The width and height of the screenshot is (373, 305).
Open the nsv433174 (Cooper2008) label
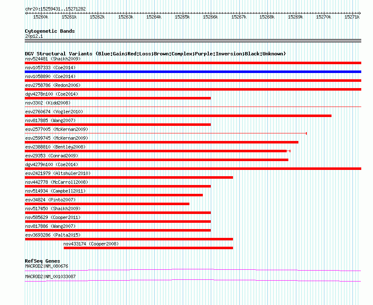coord(91,244)
